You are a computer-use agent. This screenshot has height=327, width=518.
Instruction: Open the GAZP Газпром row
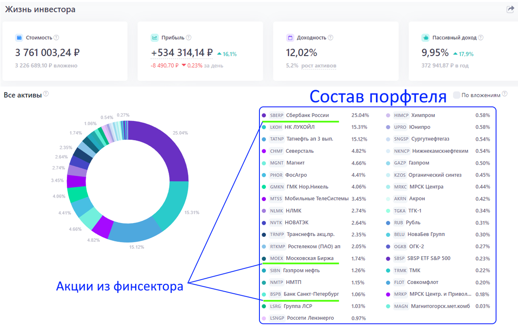pos(438,163)
